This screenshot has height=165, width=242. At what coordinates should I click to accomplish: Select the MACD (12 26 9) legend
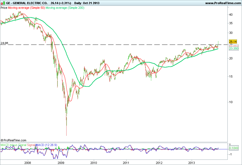[46, 145]
